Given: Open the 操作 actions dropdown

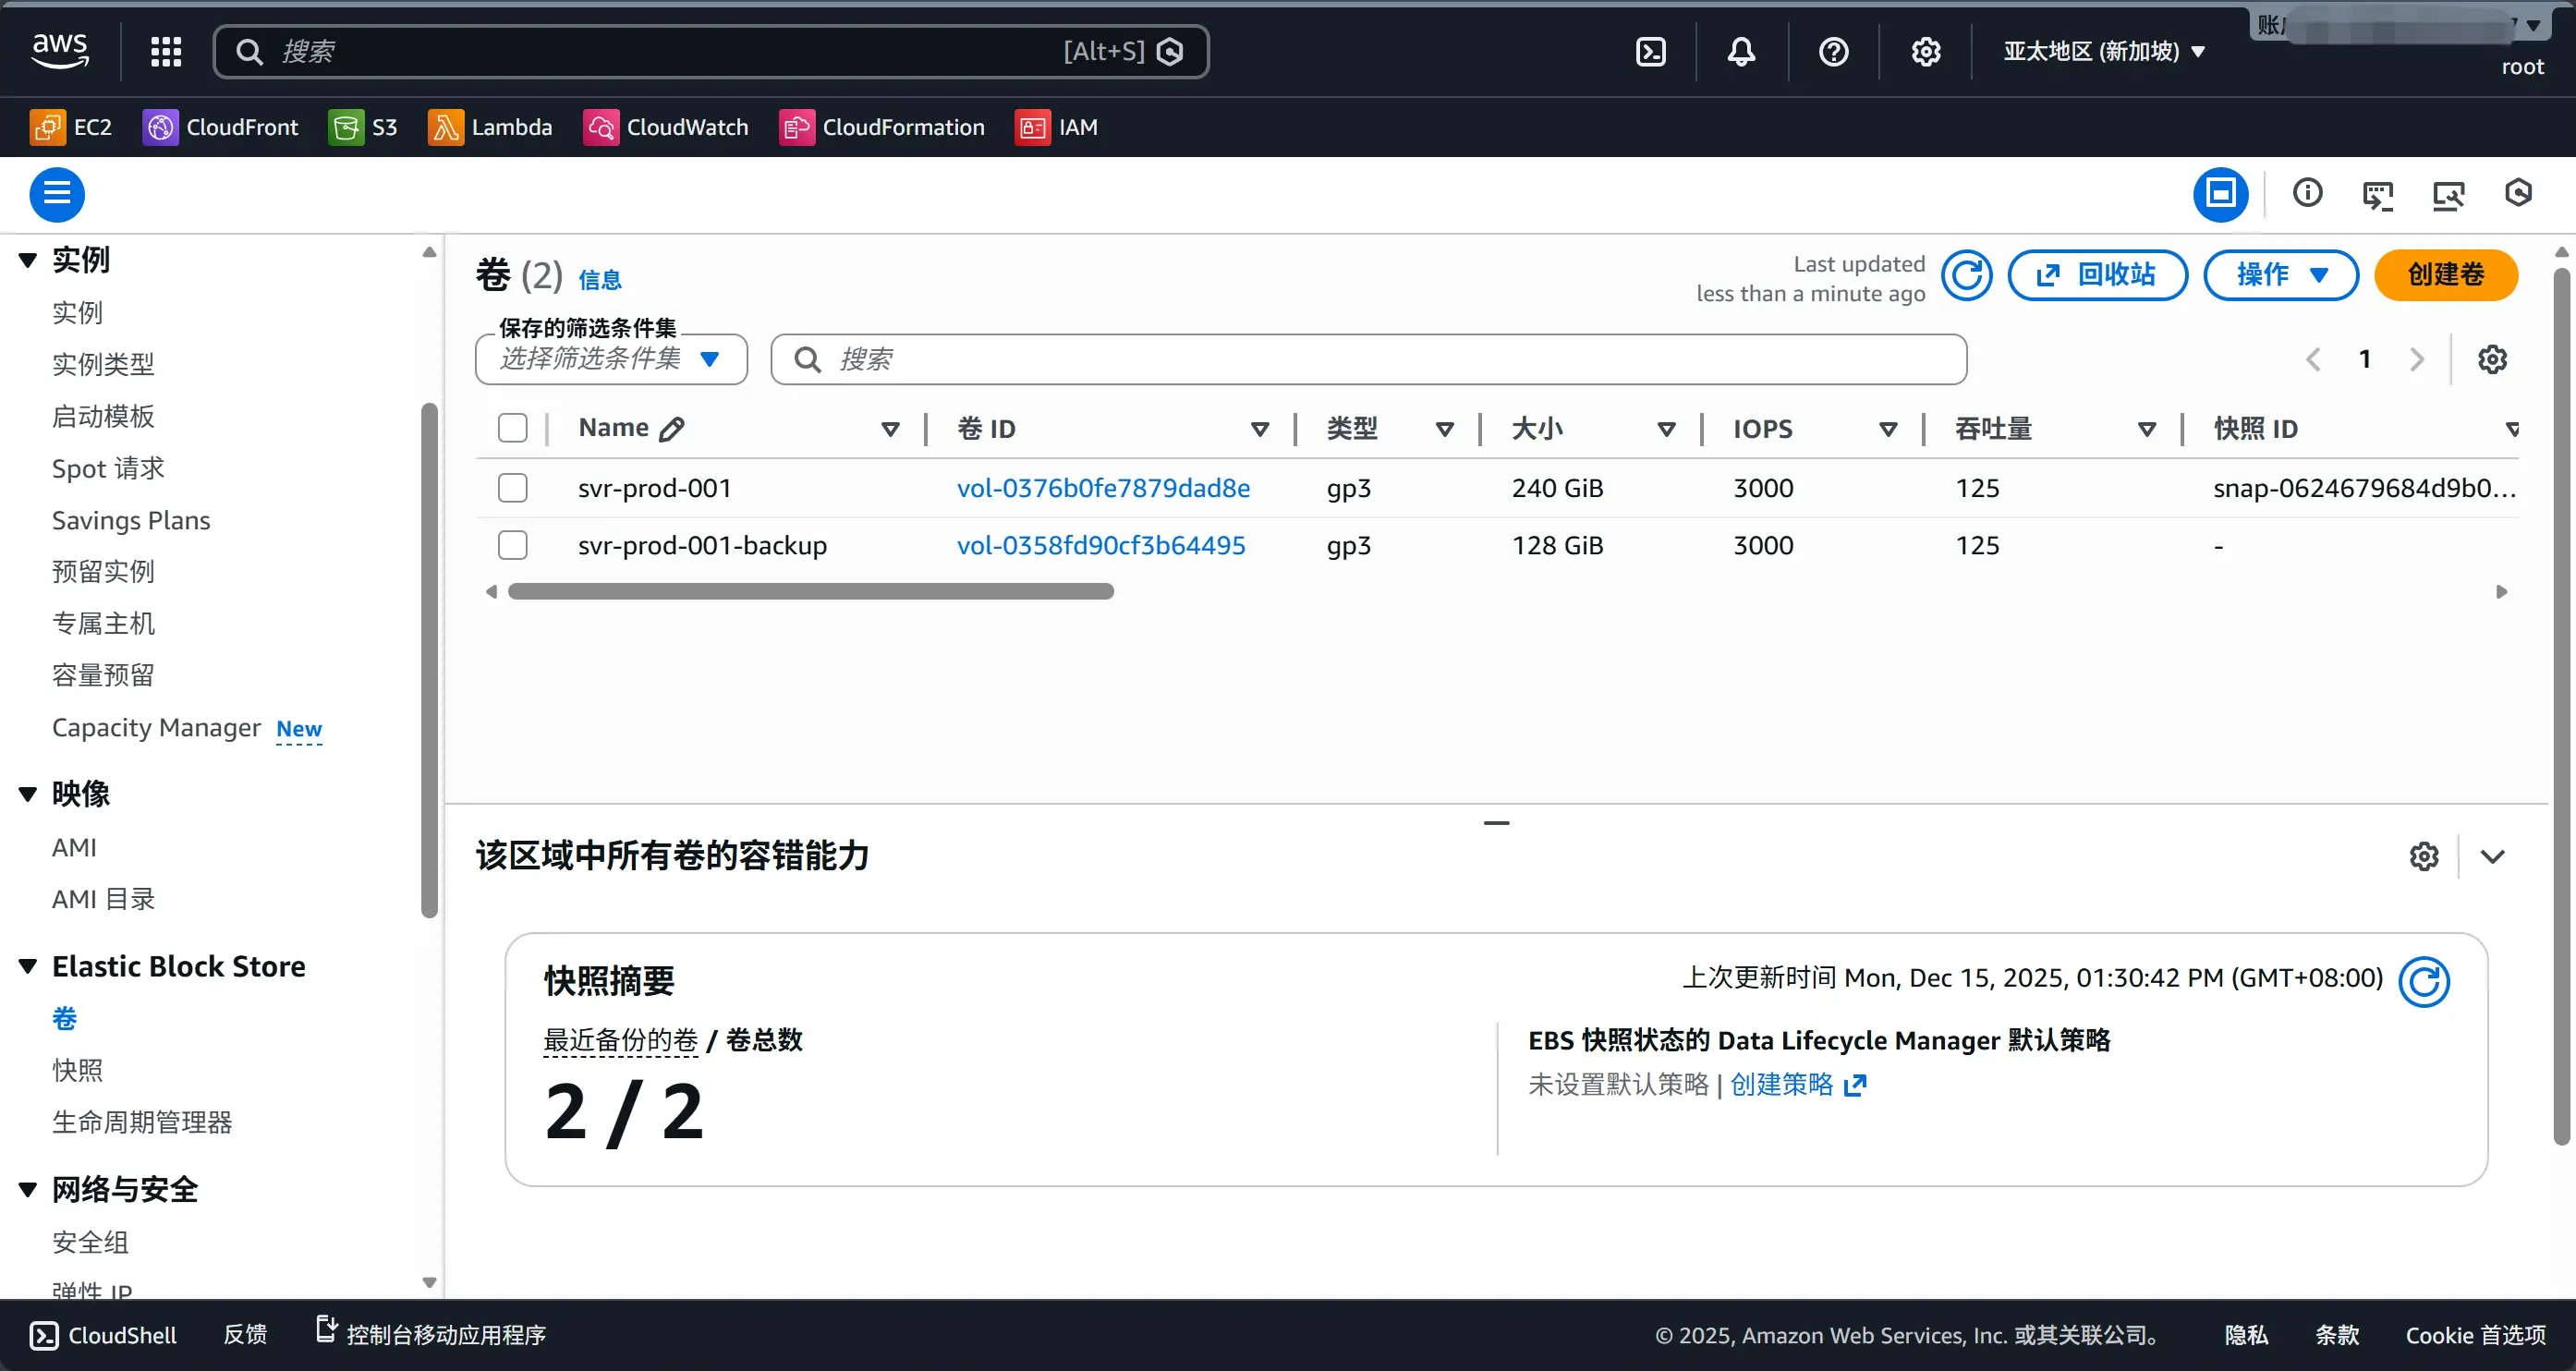Looking at the screenshot, I should coord(2280,275).
